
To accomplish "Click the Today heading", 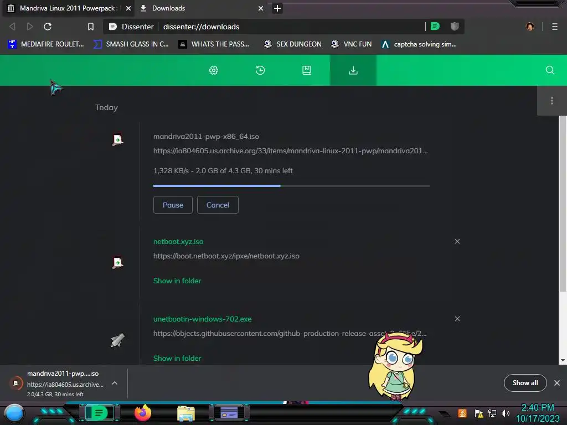I will [x=106, y=107].
